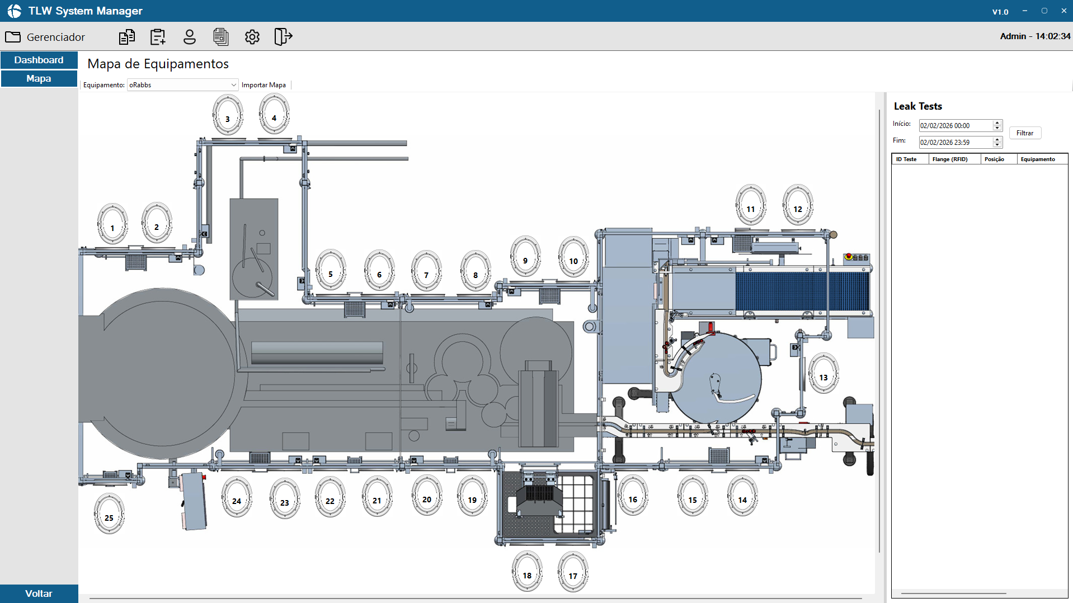
Task: Open the settings gear icon
Action: point(252,37)
